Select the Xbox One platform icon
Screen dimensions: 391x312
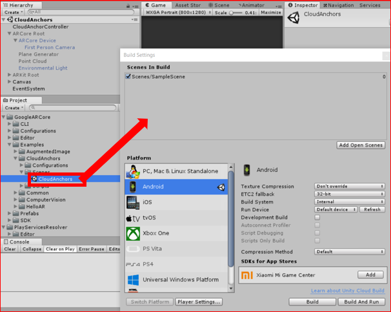click(x=133, y=233)
